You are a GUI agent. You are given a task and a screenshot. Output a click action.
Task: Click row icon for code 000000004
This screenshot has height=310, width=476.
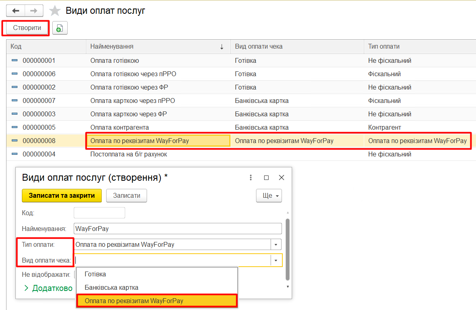tap(15, 154)
